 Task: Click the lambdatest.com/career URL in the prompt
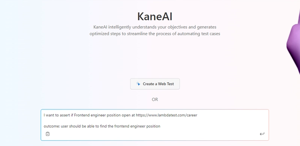click(166, 115)
